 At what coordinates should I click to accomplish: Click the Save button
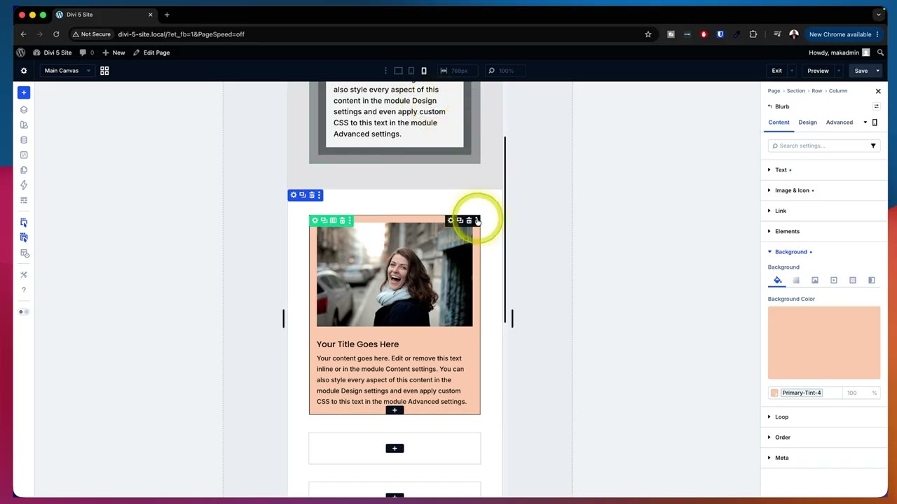tap(861, 71)
